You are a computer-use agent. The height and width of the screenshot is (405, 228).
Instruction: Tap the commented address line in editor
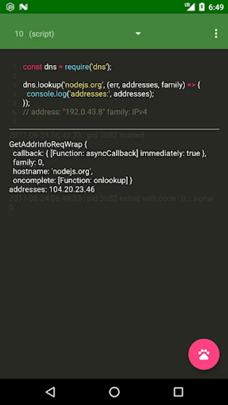85,112
